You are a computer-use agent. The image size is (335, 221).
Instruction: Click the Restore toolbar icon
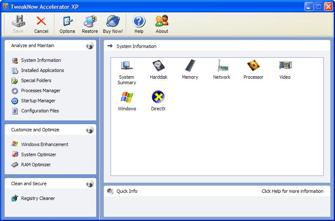(90, 21)
